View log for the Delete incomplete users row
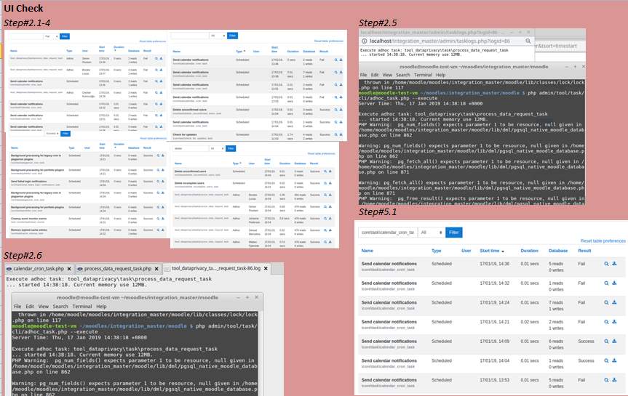This screenshot has height=396, width=628. click(325, 183)
